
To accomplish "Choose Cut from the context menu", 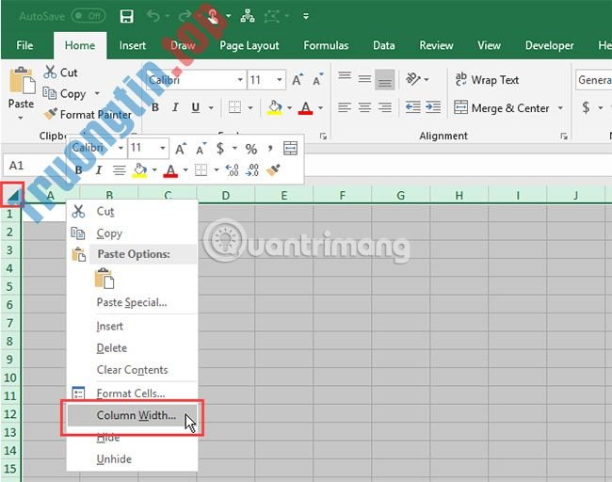I will (x=133, y=211).
